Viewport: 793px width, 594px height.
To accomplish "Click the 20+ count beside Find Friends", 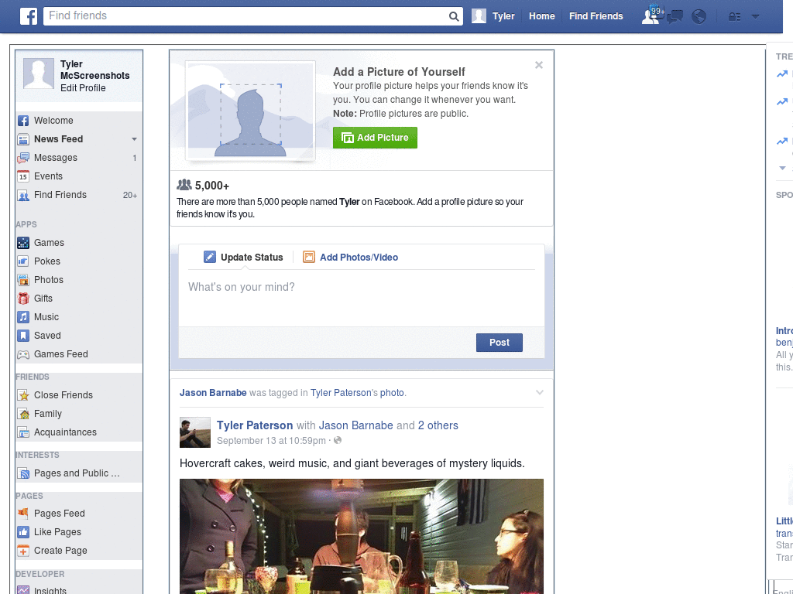I will click(130, 195).
